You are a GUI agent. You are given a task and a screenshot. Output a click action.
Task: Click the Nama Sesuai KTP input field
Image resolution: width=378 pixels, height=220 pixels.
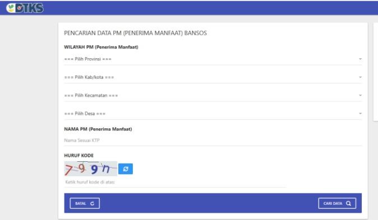pyautogui.click(x=213, y=141)
